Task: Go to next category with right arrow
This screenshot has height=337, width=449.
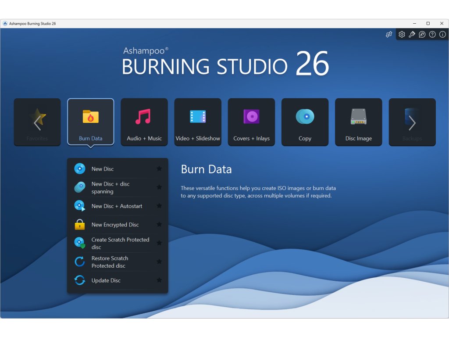Action: pyautogui.click(x=412, y=122)
